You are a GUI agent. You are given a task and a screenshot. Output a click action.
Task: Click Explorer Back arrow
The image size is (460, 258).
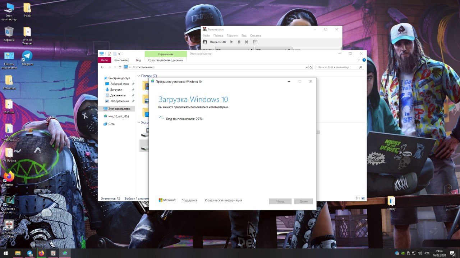click(102, 67)
